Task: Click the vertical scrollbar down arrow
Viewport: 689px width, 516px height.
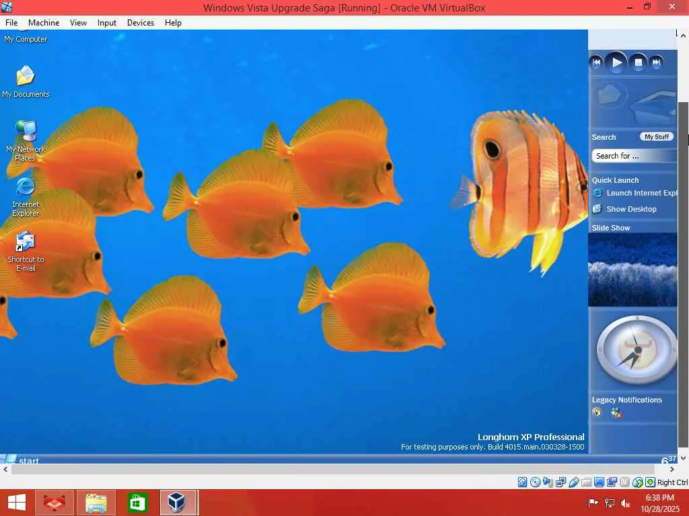Action: (x=684, y=458)
